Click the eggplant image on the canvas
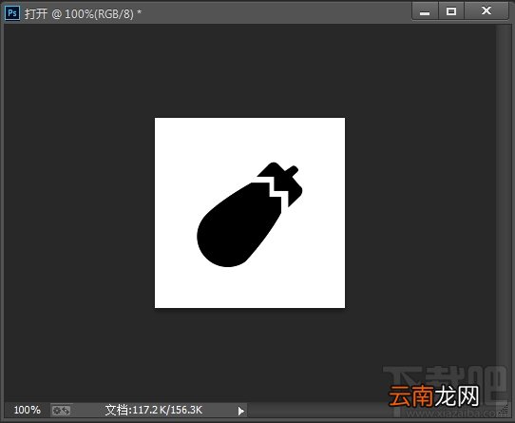The image size is (515, 423). 250,214
